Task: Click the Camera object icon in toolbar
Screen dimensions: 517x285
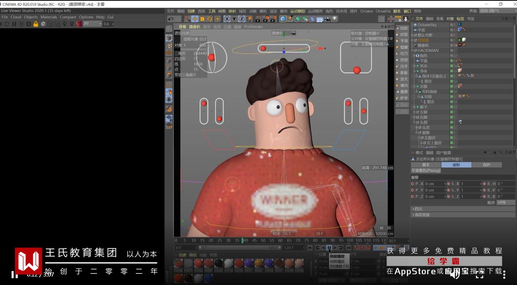Action: pyautogui.click(x=327, y=19)
